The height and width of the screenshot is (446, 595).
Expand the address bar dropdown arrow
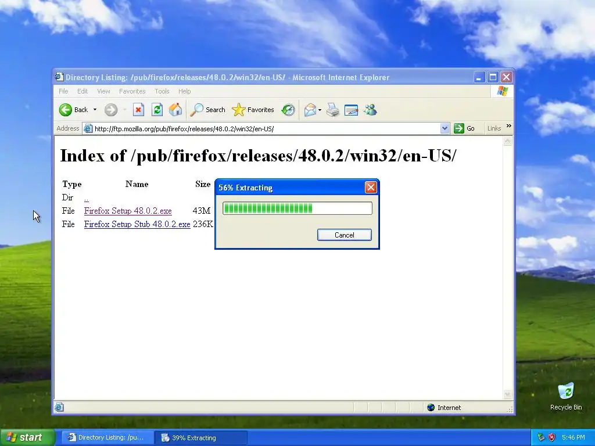(445, 128)
